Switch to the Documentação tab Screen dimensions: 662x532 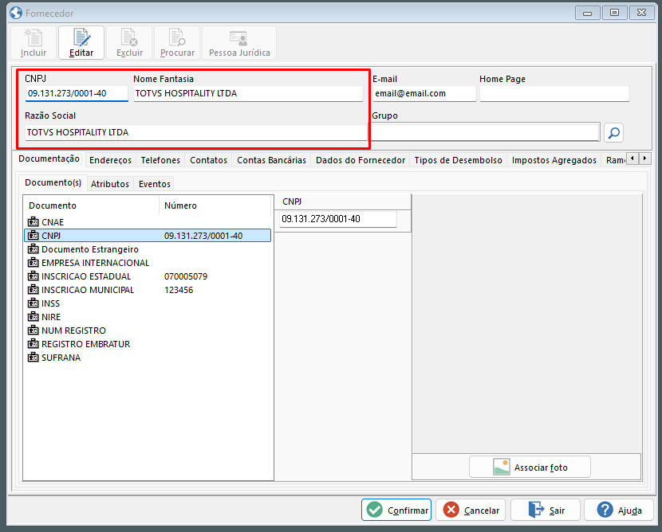[49, 159]
